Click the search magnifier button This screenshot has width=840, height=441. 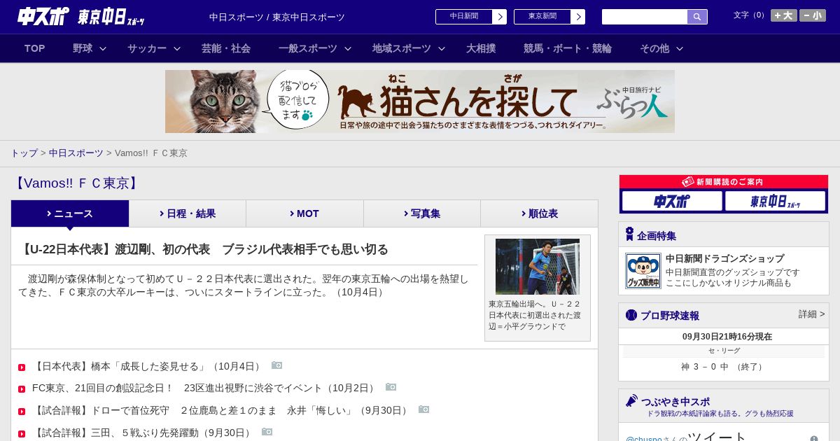pos(697,17)
